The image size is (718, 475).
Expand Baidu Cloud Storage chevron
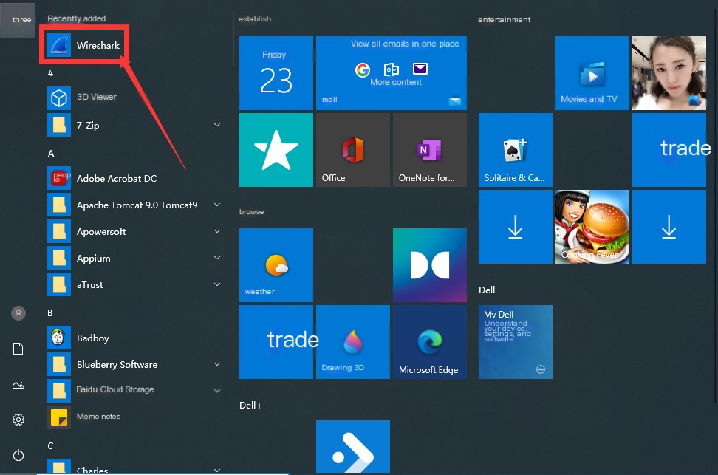coord(217,390)
